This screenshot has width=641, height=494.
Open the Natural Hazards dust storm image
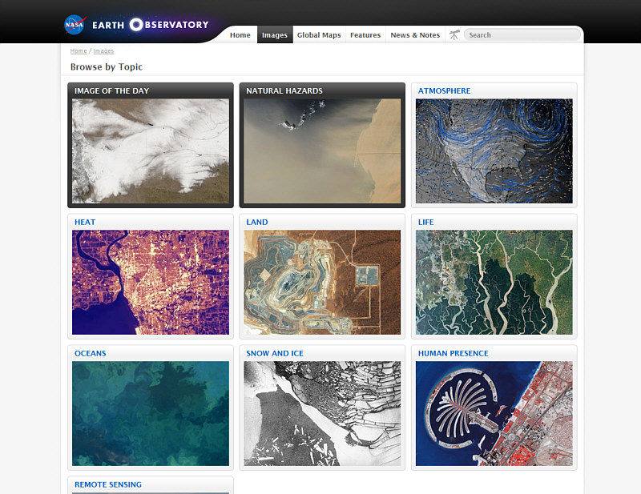(x=322, y=151)
